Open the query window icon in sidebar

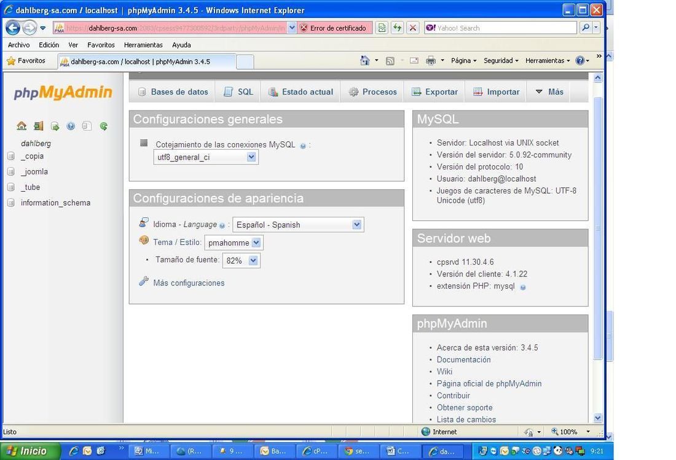coord(55,126)
